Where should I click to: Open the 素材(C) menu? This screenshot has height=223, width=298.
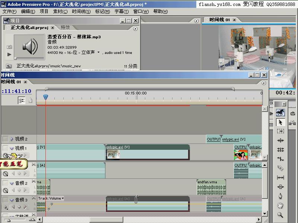[60, 12]
